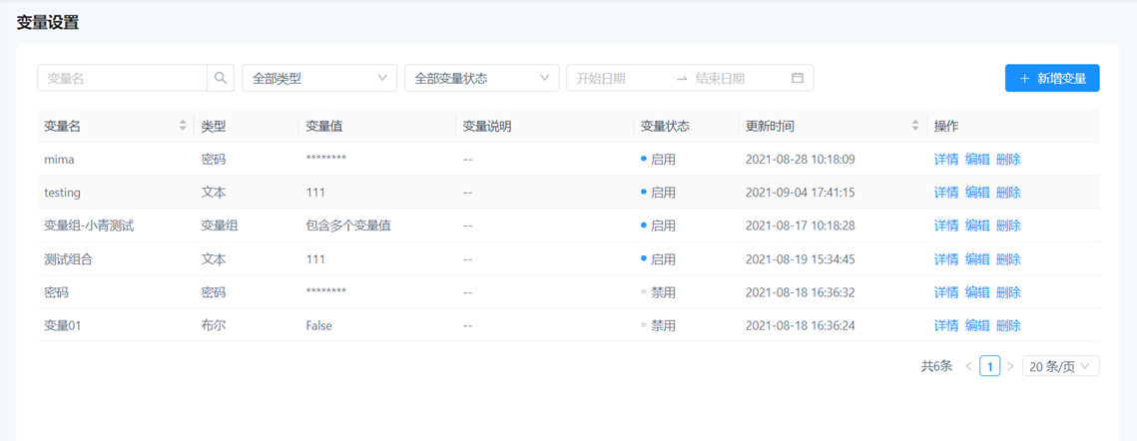
Task: Edit the testing variable
Action: (977, 193)
